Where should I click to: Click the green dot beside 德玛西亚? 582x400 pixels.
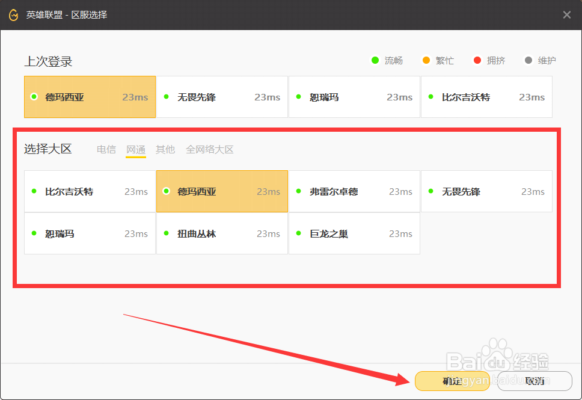167,191
